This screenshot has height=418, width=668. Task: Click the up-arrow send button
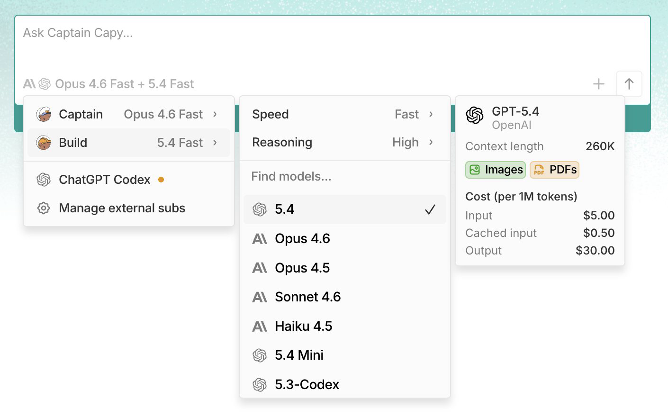[629, 84]
